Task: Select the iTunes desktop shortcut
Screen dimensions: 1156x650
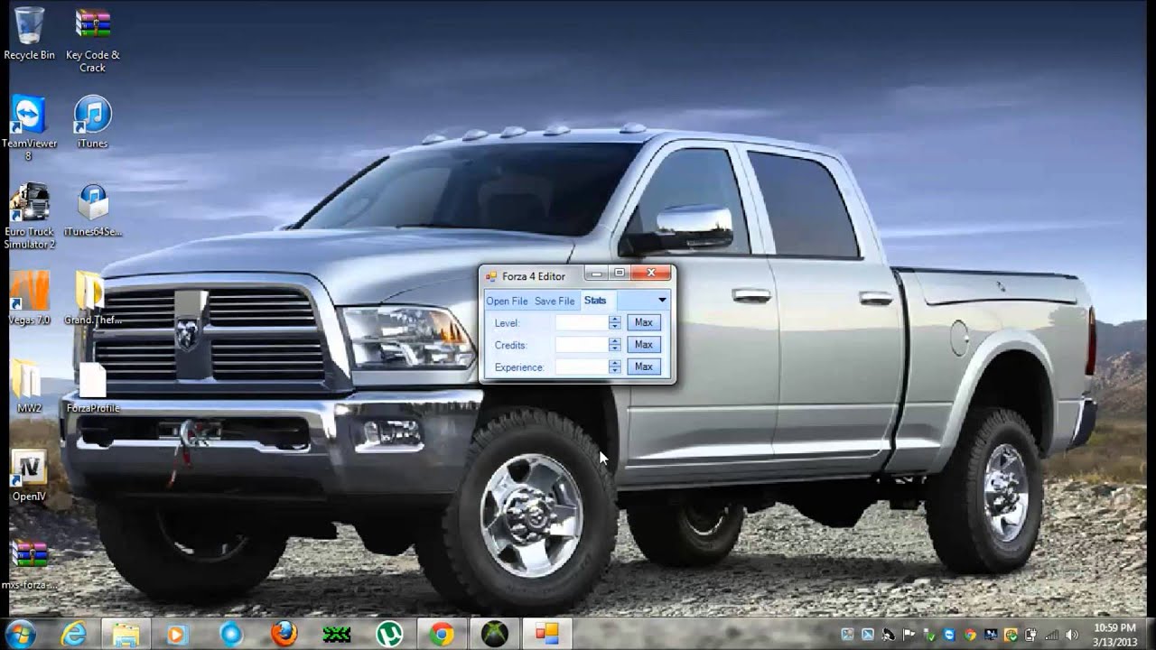Action: click(x=92, y=117)
